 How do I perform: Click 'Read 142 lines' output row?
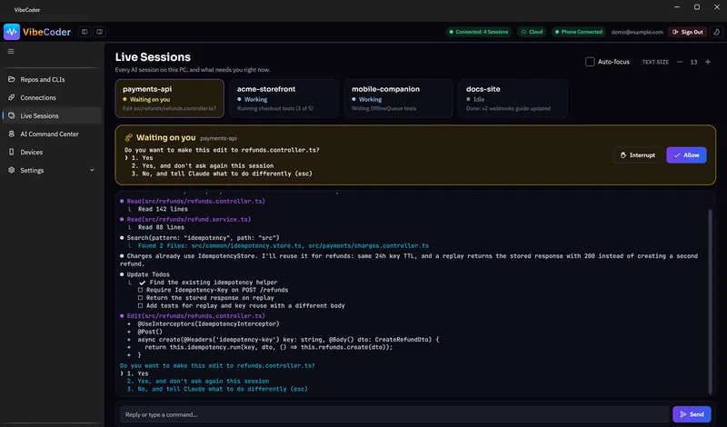(x=163, y=209)
